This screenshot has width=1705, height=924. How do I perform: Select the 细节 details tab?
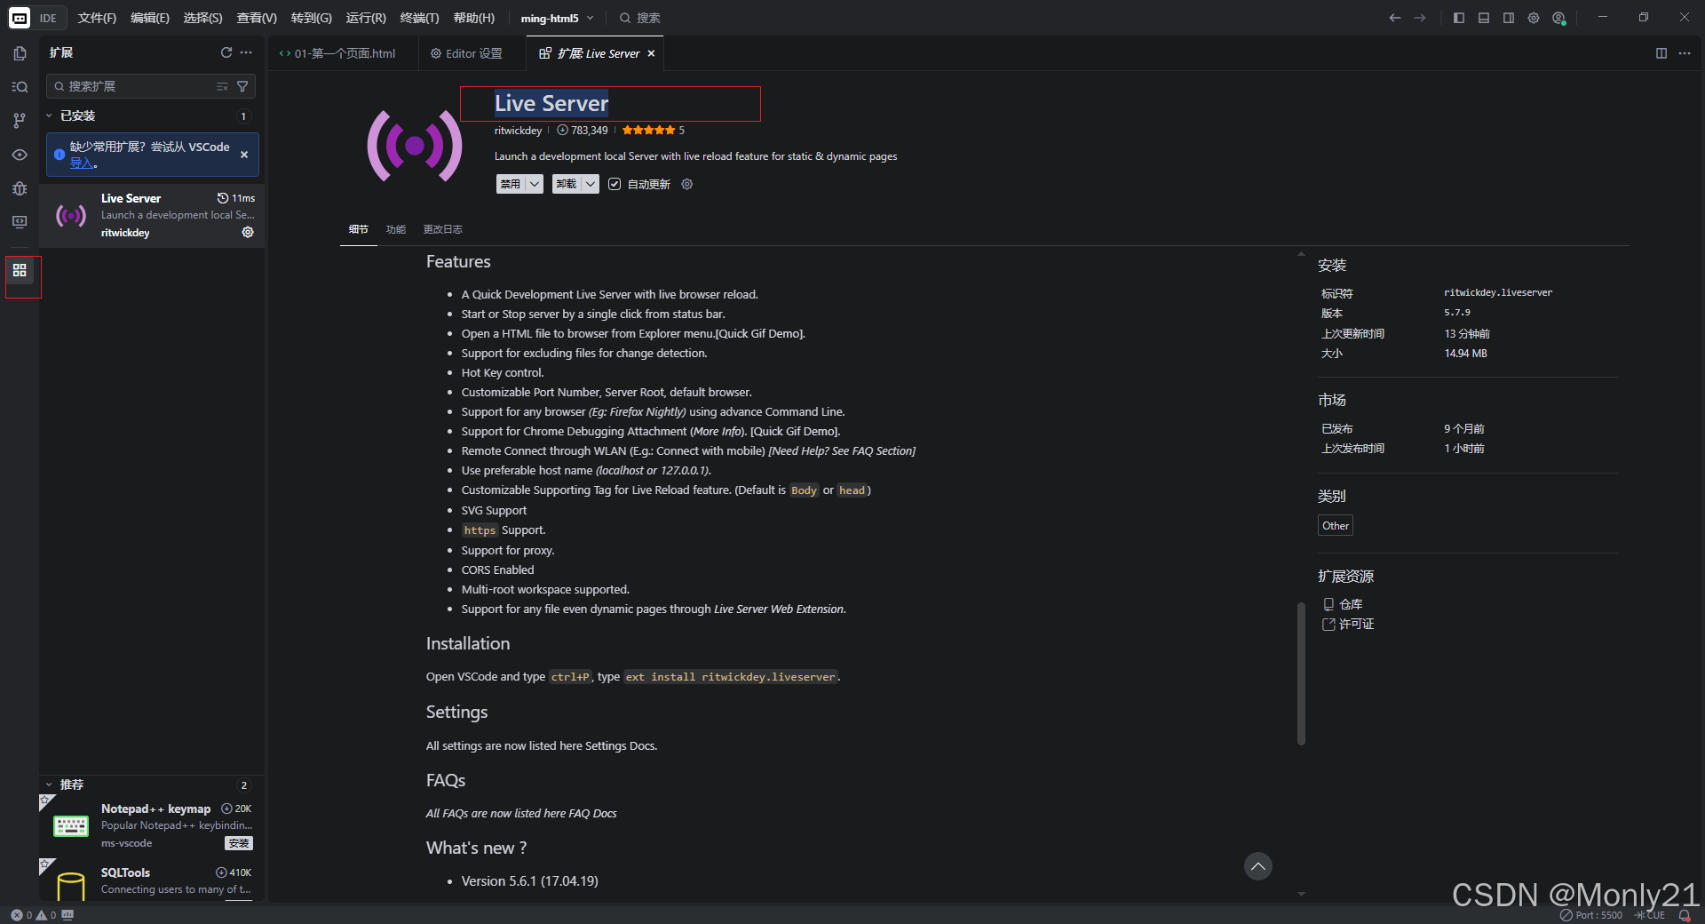point(359,229)
